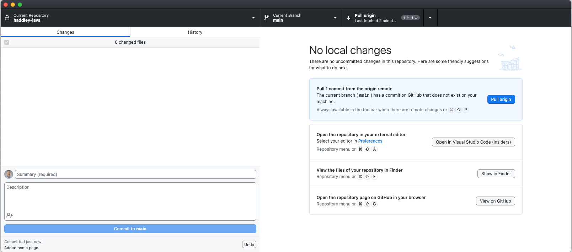Click Open in Visual Studio Code (Insiders)
The image size is (572, 252).
[x=473, y=142]
